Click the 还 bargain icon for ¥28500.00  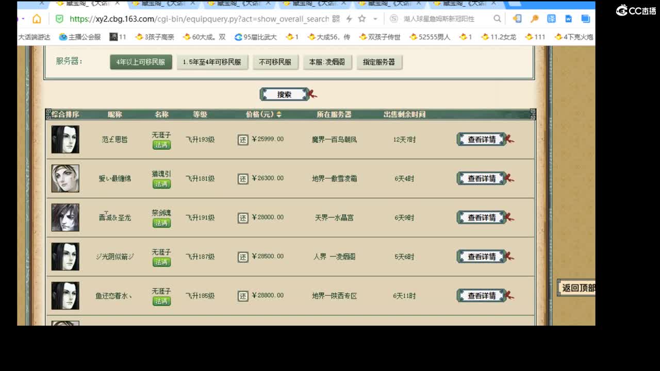point(243,257)
